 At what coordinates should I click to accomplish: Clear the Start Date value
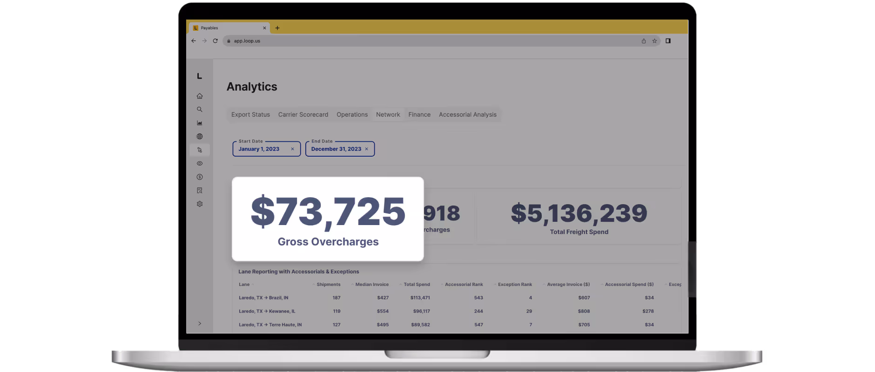tap(292, 149)
